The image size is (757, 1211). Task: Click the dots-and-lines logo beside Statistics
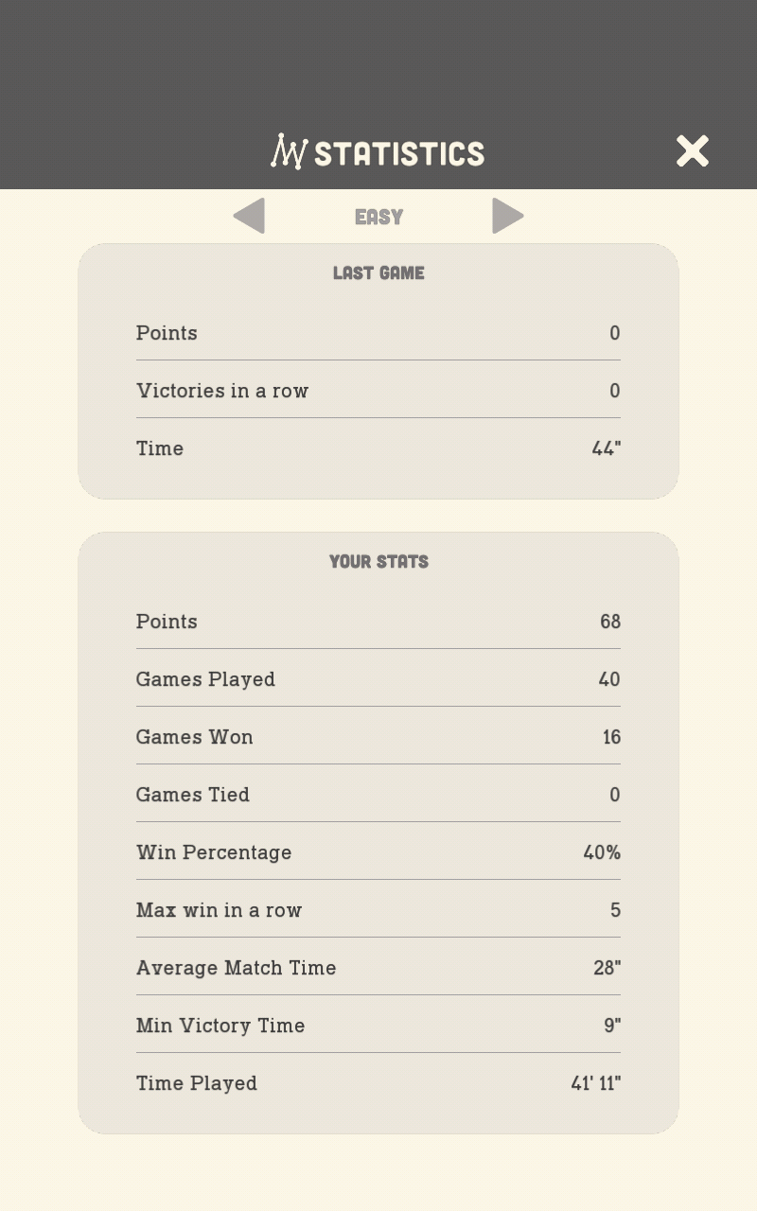290,151
